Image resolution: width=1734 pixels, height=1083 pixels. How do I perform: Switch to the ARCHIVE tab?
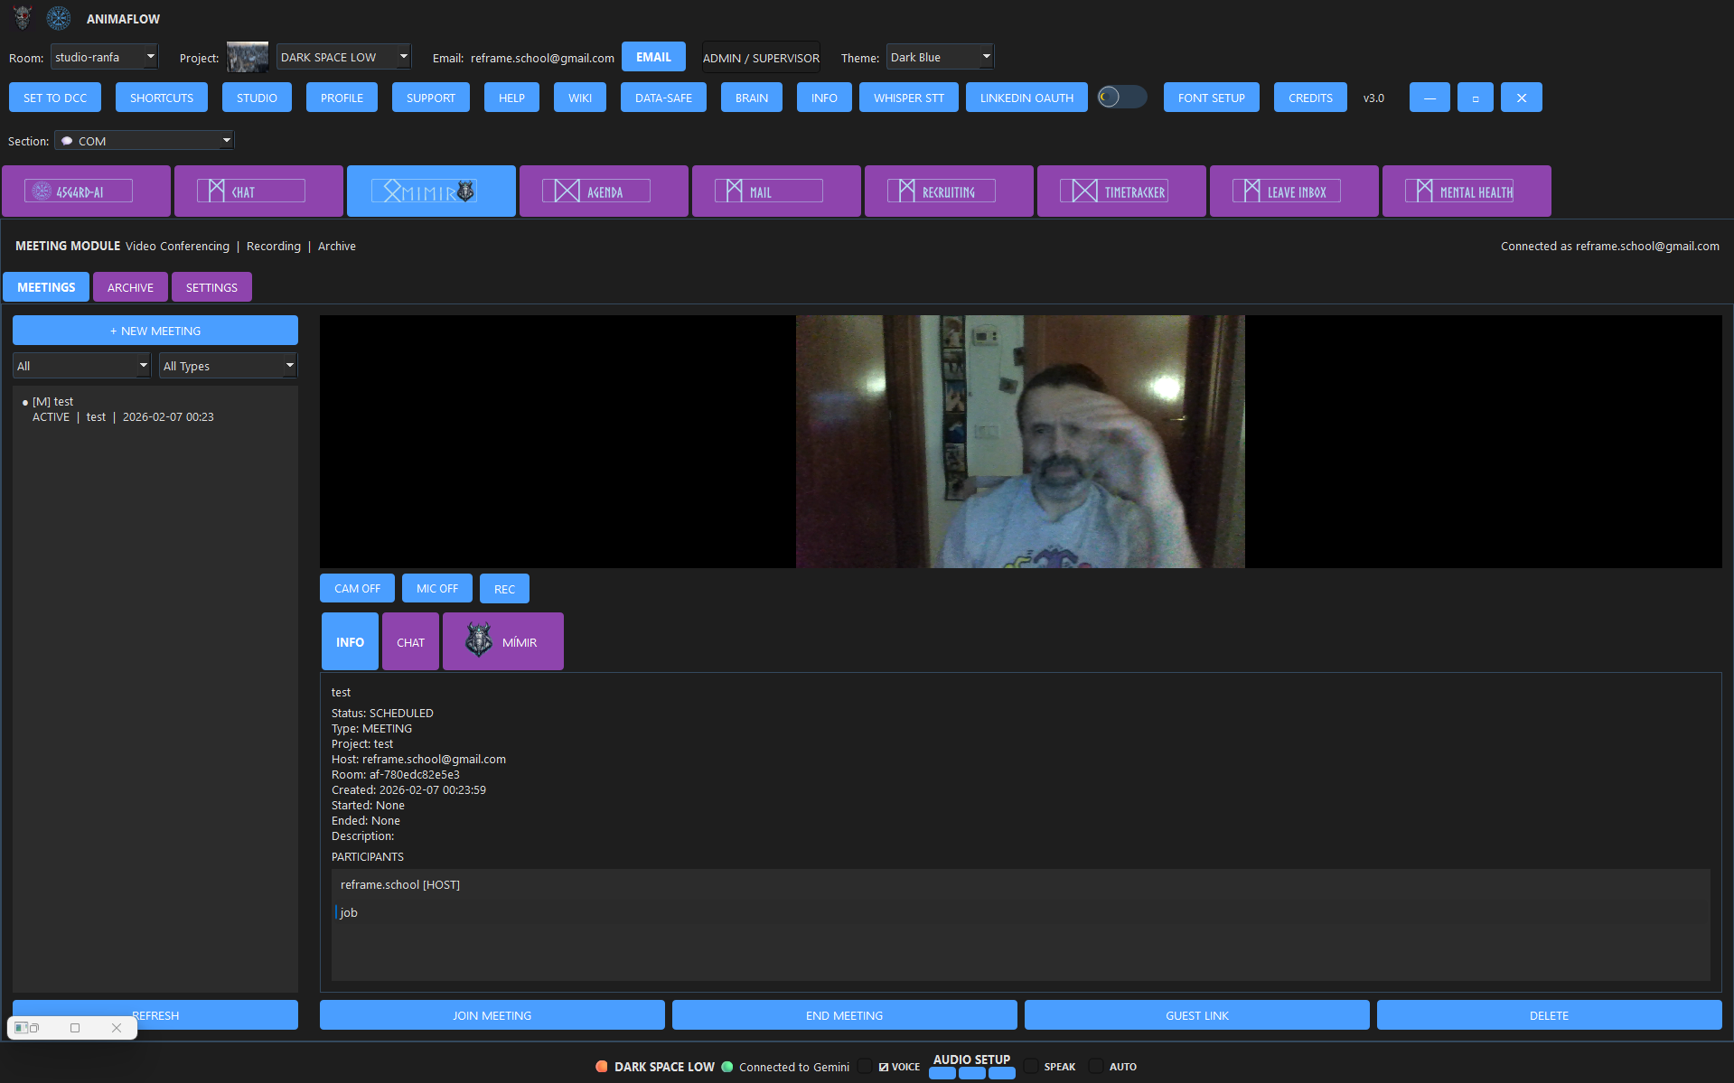(x=130, y=287)
